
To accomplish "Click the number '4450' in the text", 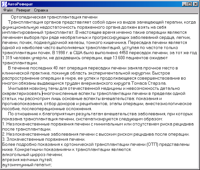I will [x=124, y=53].
